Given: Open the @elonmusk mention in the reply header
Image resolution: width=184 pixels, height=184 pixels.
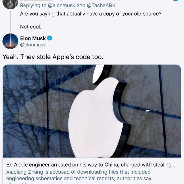Looking at the screenshot, I should coord(62,5).
